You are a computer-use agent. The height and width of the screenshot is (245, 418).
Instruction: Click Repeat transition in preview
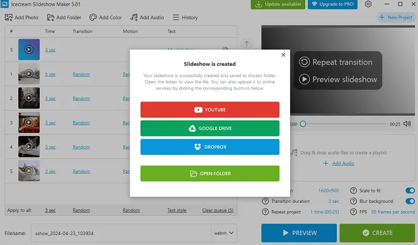point(336,62)
